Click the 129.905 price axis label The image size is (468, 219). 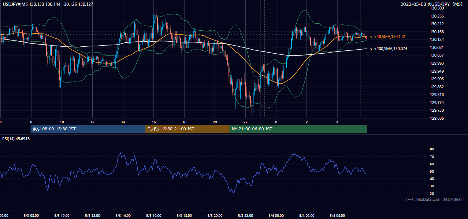point(437,79)
